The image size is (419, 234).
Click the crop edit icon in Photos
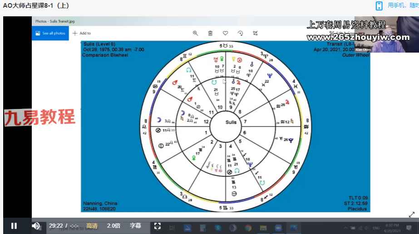255,33
